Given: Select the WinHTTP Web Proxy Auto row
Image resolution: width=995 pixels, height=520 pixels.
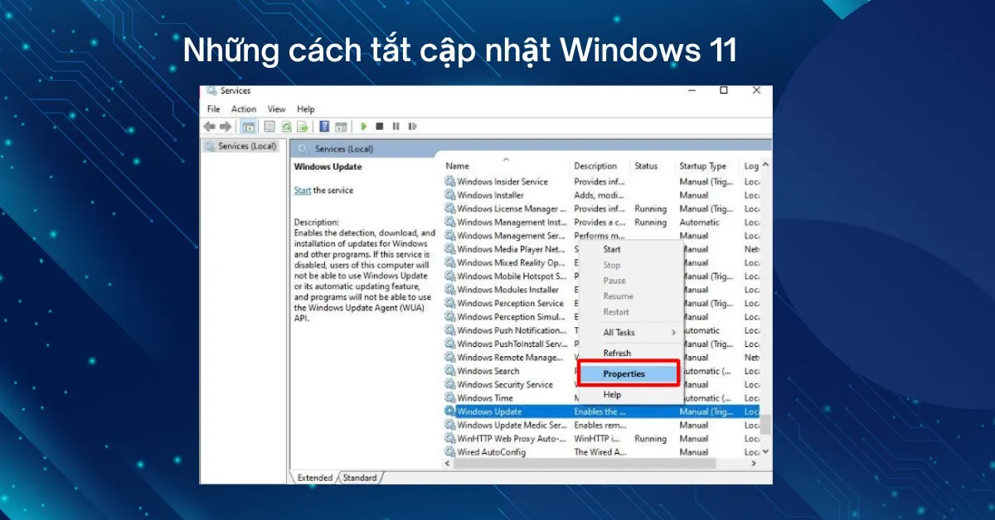Looking at the screenshot, I should tap(601, 439).
